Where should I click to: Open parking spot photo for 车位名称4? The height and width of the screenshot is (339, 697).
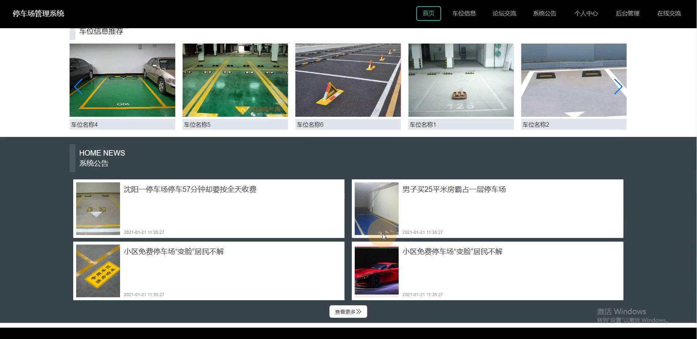click(x=122, y=80)
